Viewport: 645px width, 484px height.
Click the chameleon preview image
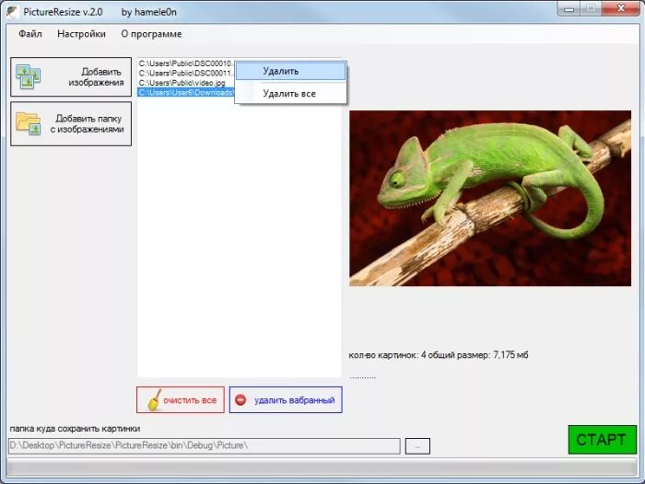(x=490, y=198)
